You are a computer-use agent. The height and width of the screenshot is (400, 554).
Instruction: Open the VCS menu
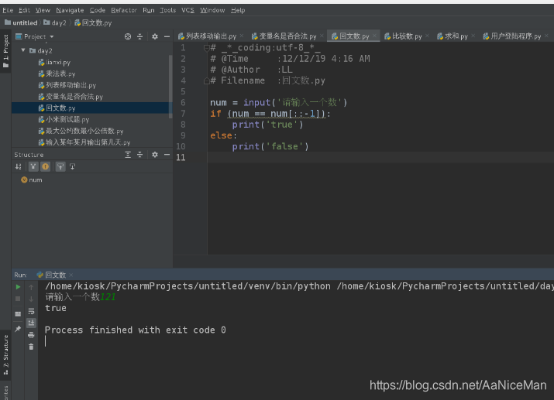pyautogui.click(x=188, y=10)
